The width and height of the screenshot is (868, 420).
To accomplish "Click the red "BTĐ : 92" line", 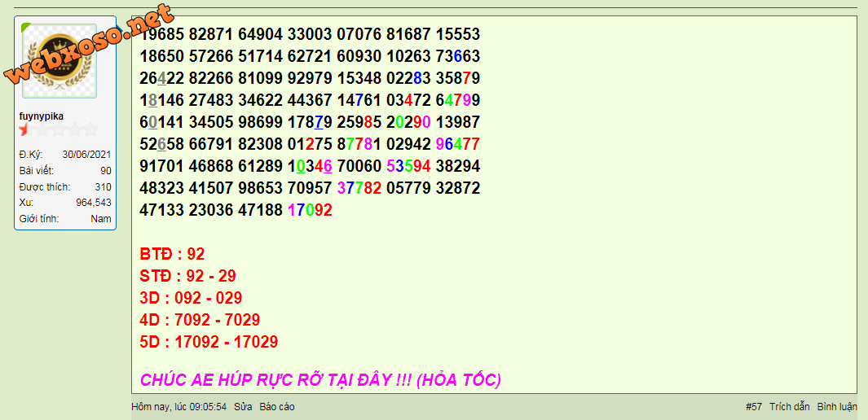I will (172, 254).
